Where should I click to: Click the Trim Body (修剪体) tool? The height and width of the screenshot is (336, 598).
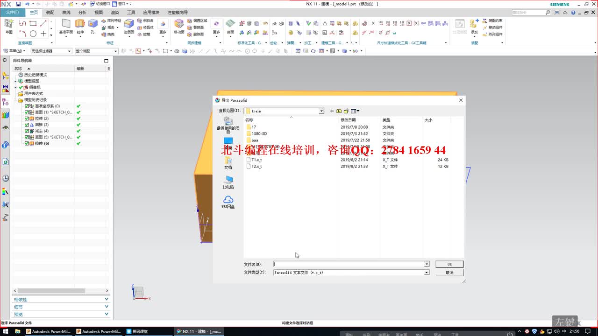point(145,27)
